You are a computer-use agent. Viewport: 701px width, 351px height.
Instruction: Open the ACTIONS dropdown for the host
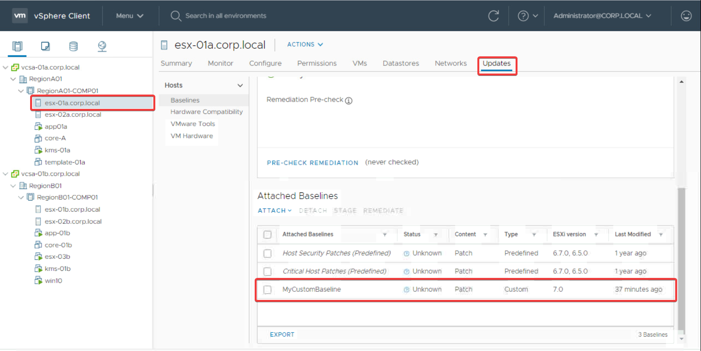305,44
